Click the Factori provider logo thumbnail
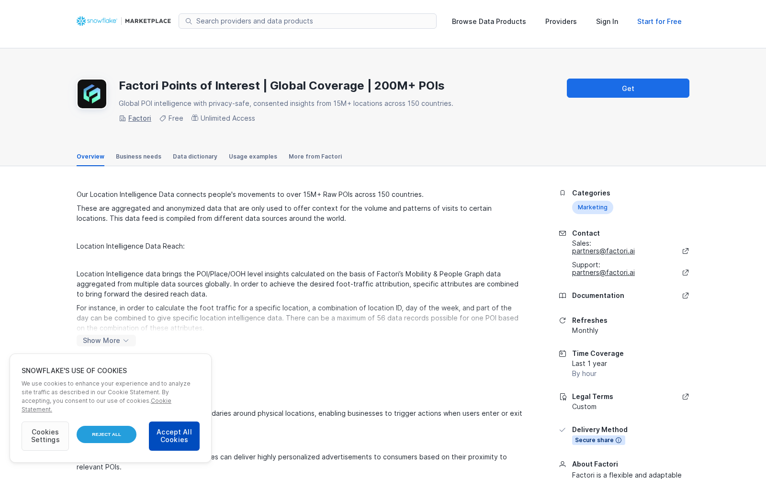The width and height of the screenshot is (766, 479). click(92, 94)
